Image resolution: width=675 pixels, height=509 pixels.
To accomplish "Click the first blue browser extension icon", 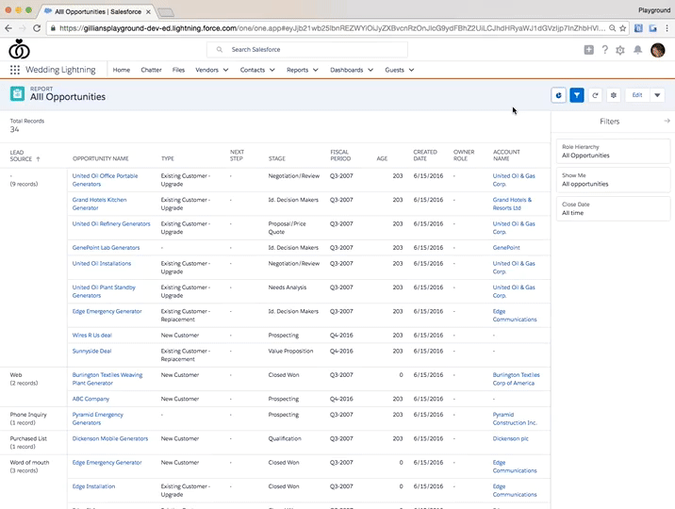I will [638, 28].
